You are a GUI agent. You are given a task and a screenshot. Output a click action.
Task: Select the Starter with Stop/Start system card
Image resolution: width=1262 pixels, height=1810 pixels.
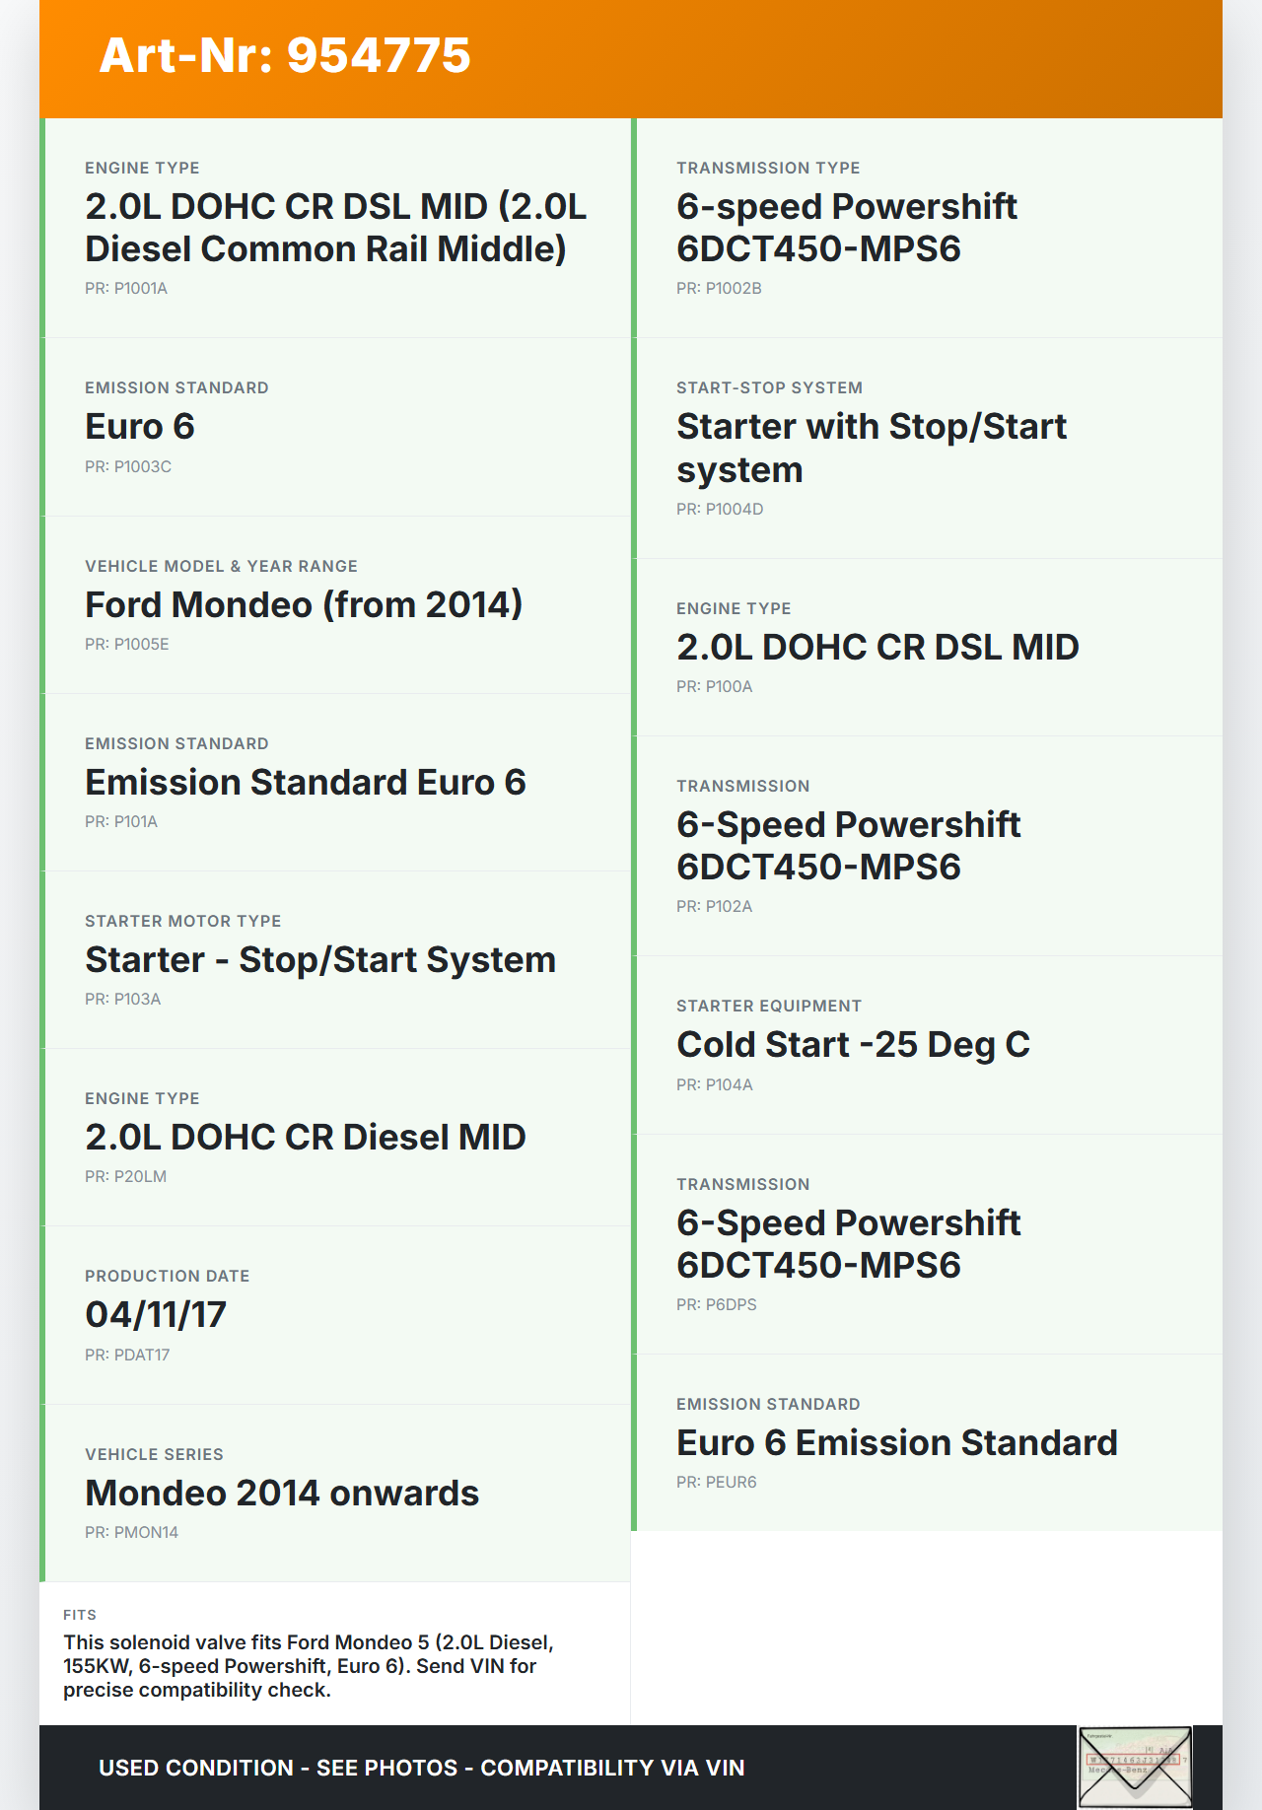(927, 449)
